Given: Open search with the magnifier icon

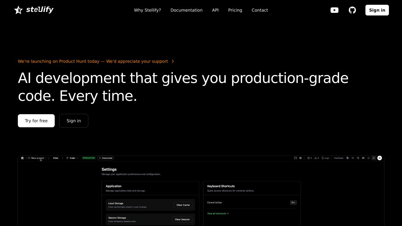Looking at the screenshot, I should pyautogui.click(x=353, y=158).
